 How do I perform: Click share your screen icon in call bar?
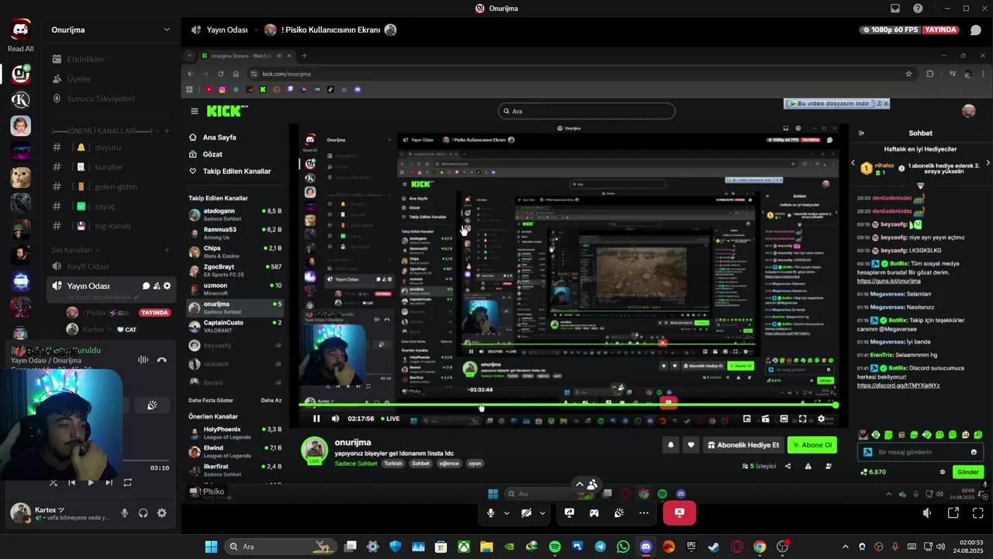(x=569, y=512)
